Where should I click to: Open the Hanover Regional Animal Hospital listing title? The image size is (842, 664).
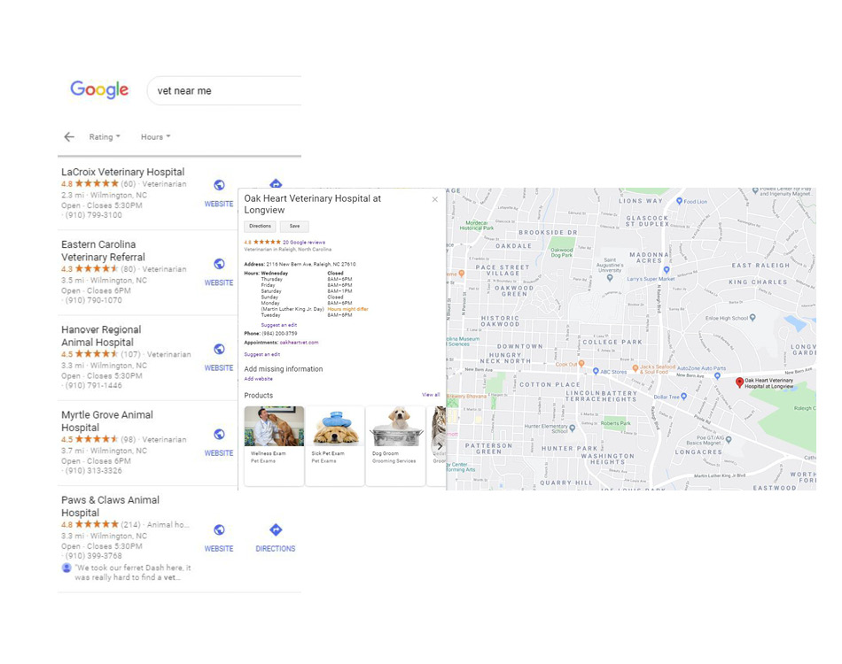pos(101,336)
